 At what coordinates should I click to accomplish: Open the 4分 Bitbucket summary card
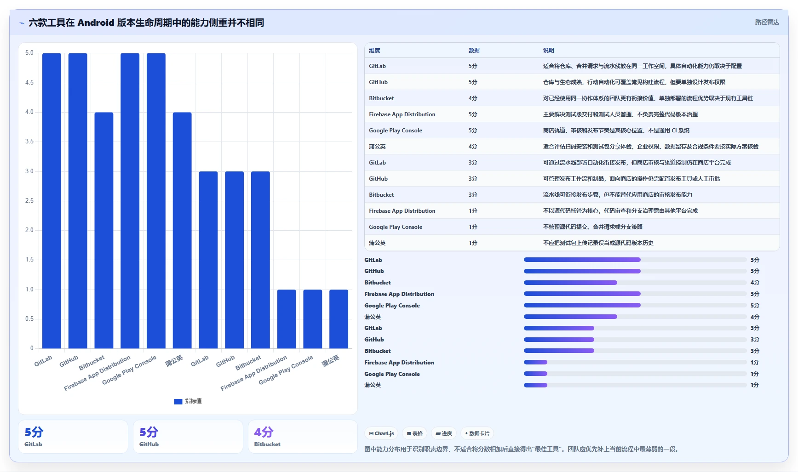tap(303, 437)
